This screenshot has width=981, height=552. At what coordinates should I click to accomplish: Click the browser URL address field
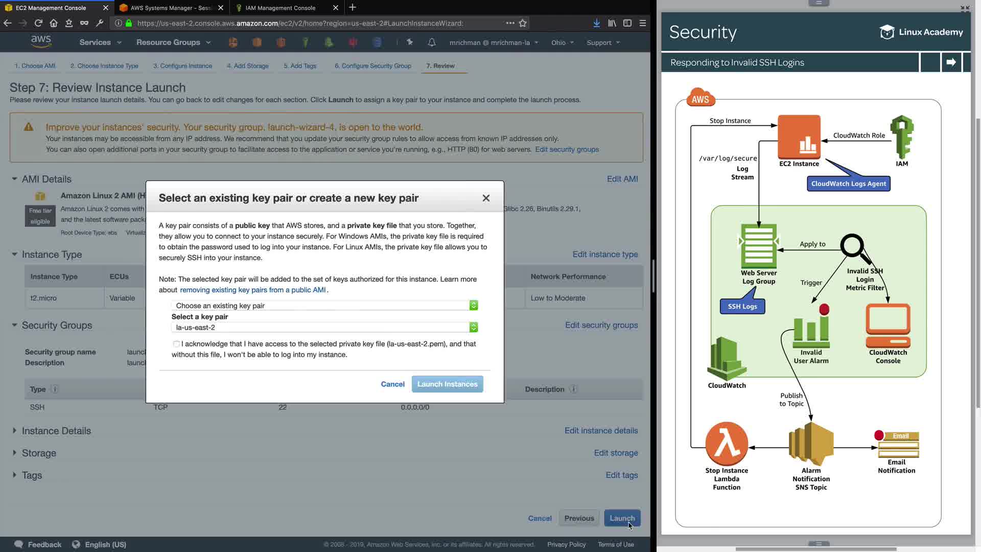307,23
